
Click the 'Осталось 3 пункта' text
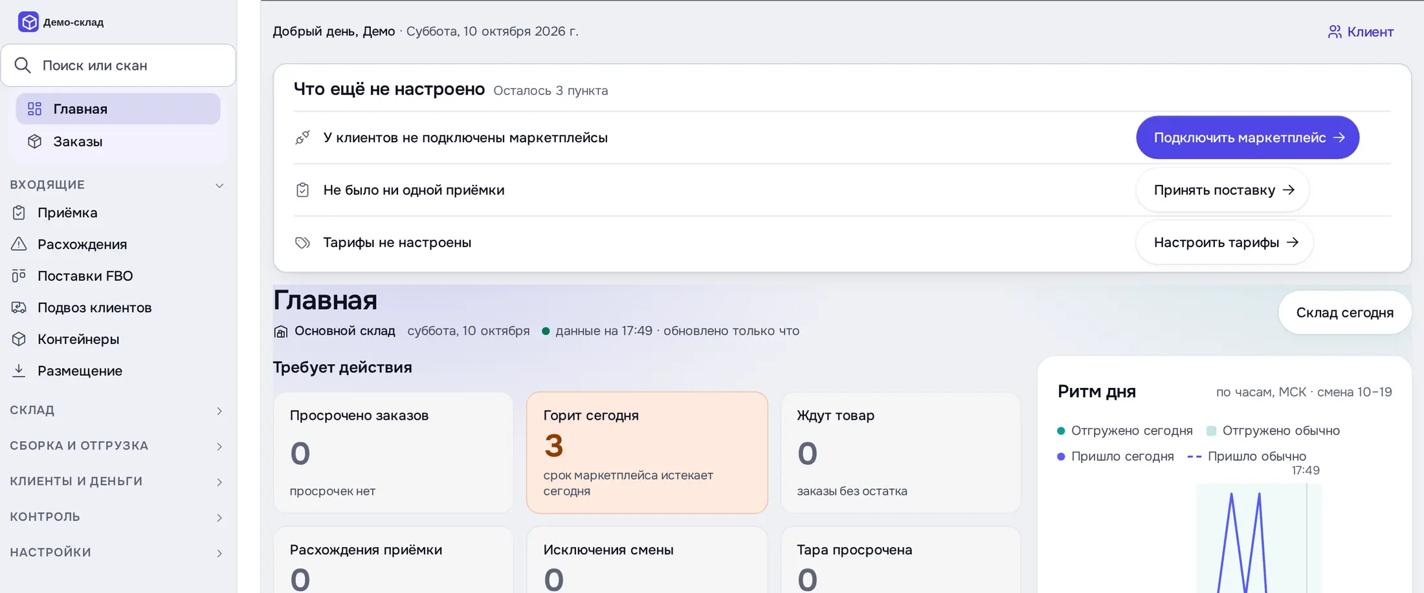pyautogui.click(x=551, y=91)
